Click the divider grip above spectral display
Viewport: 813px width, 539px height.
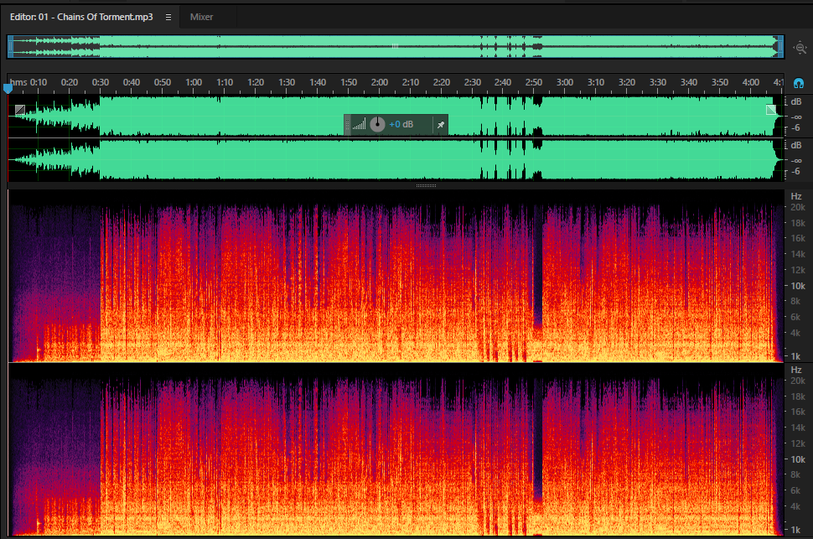(x=427, y=185)
